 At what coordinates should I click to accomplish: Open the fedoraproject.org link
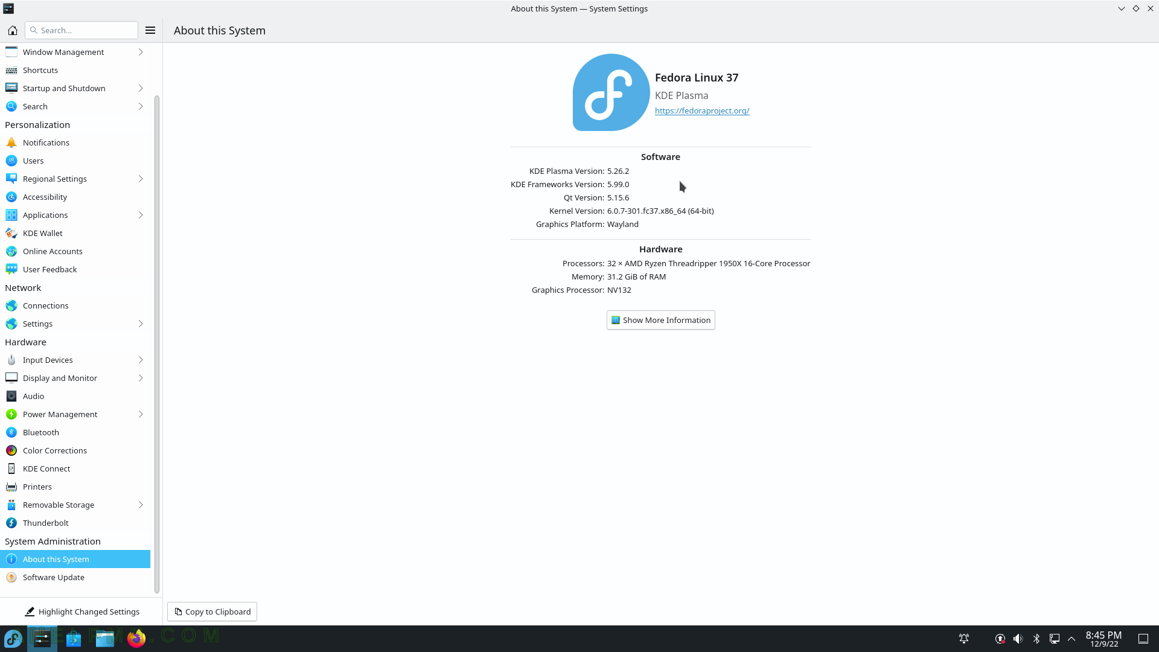click(x=702, y=110)
